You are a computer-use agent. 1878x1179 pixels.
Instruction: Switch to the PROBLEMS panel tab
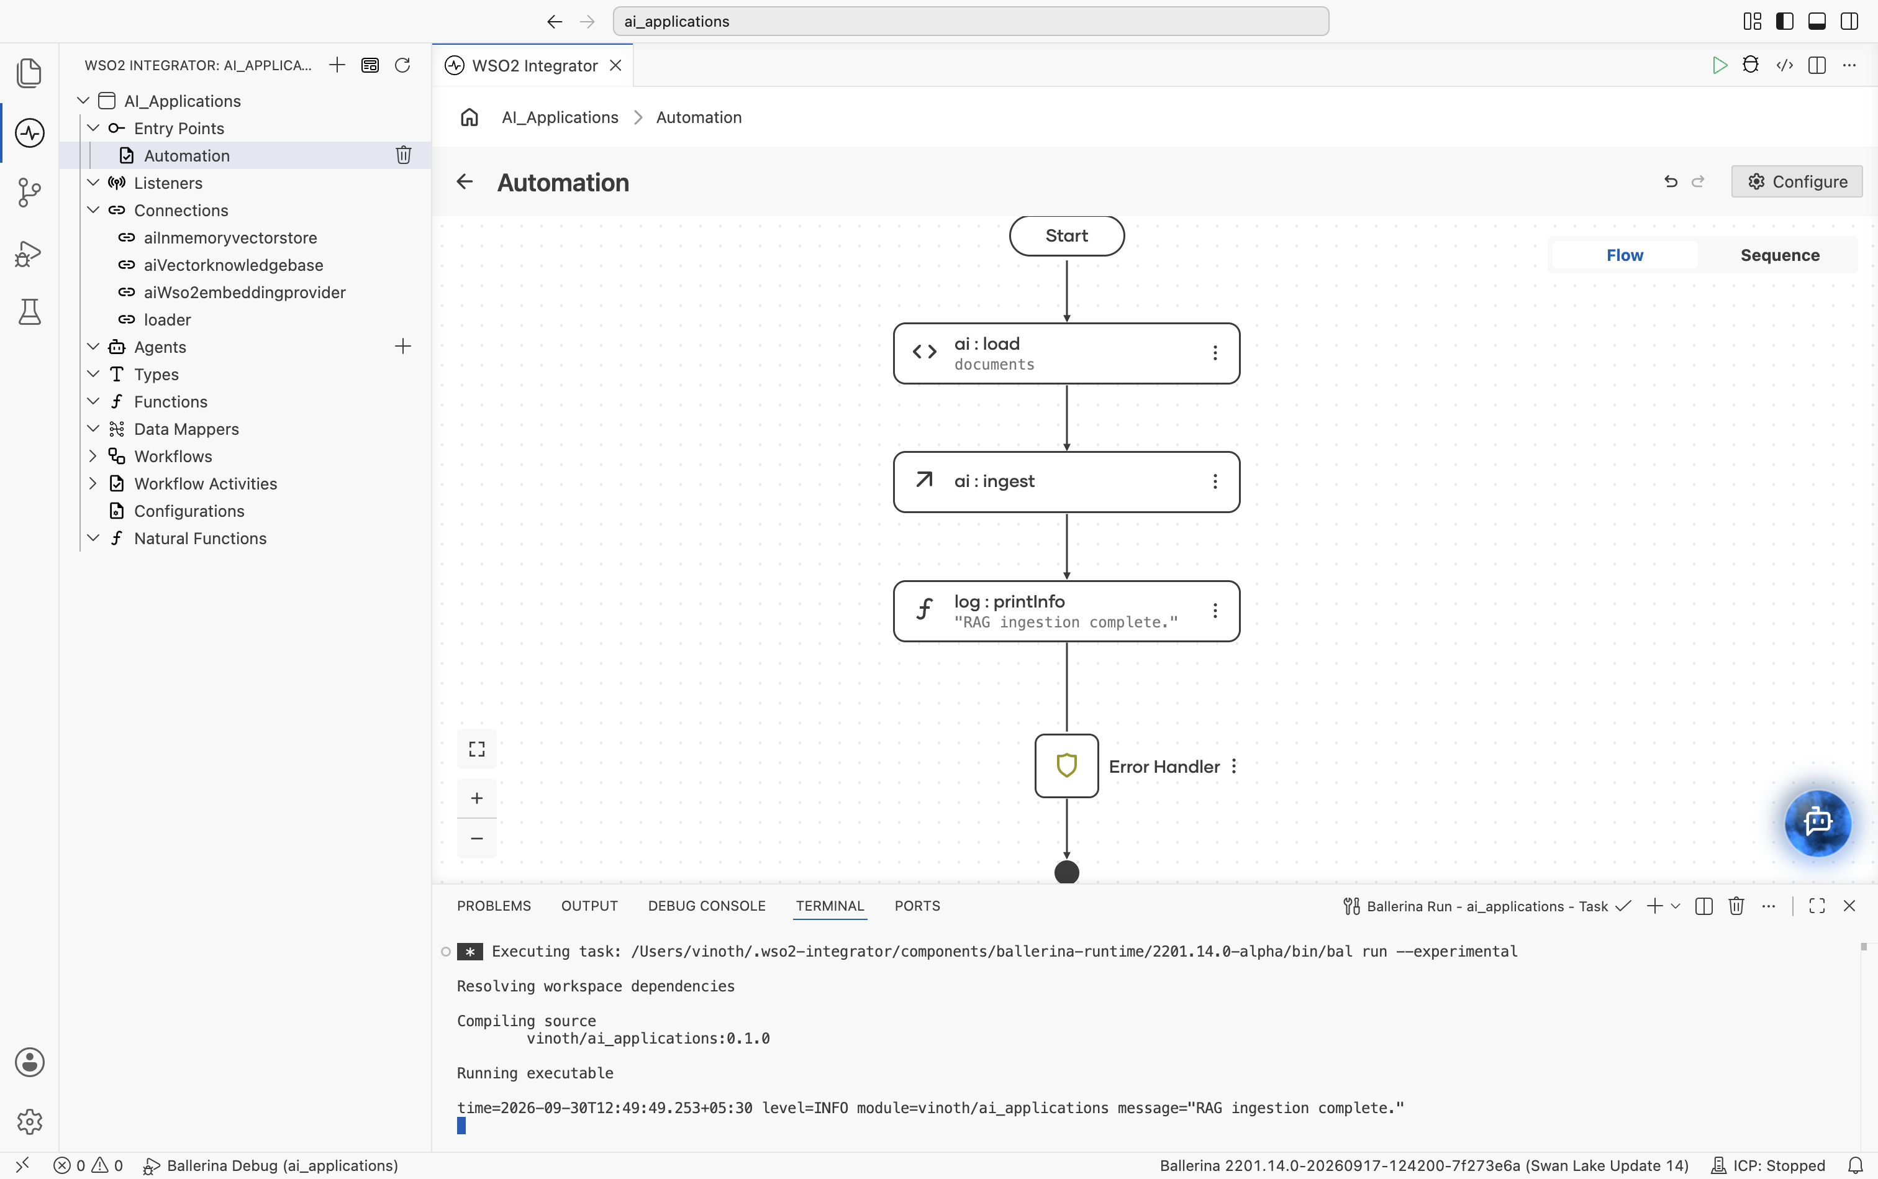coord(494,906)
